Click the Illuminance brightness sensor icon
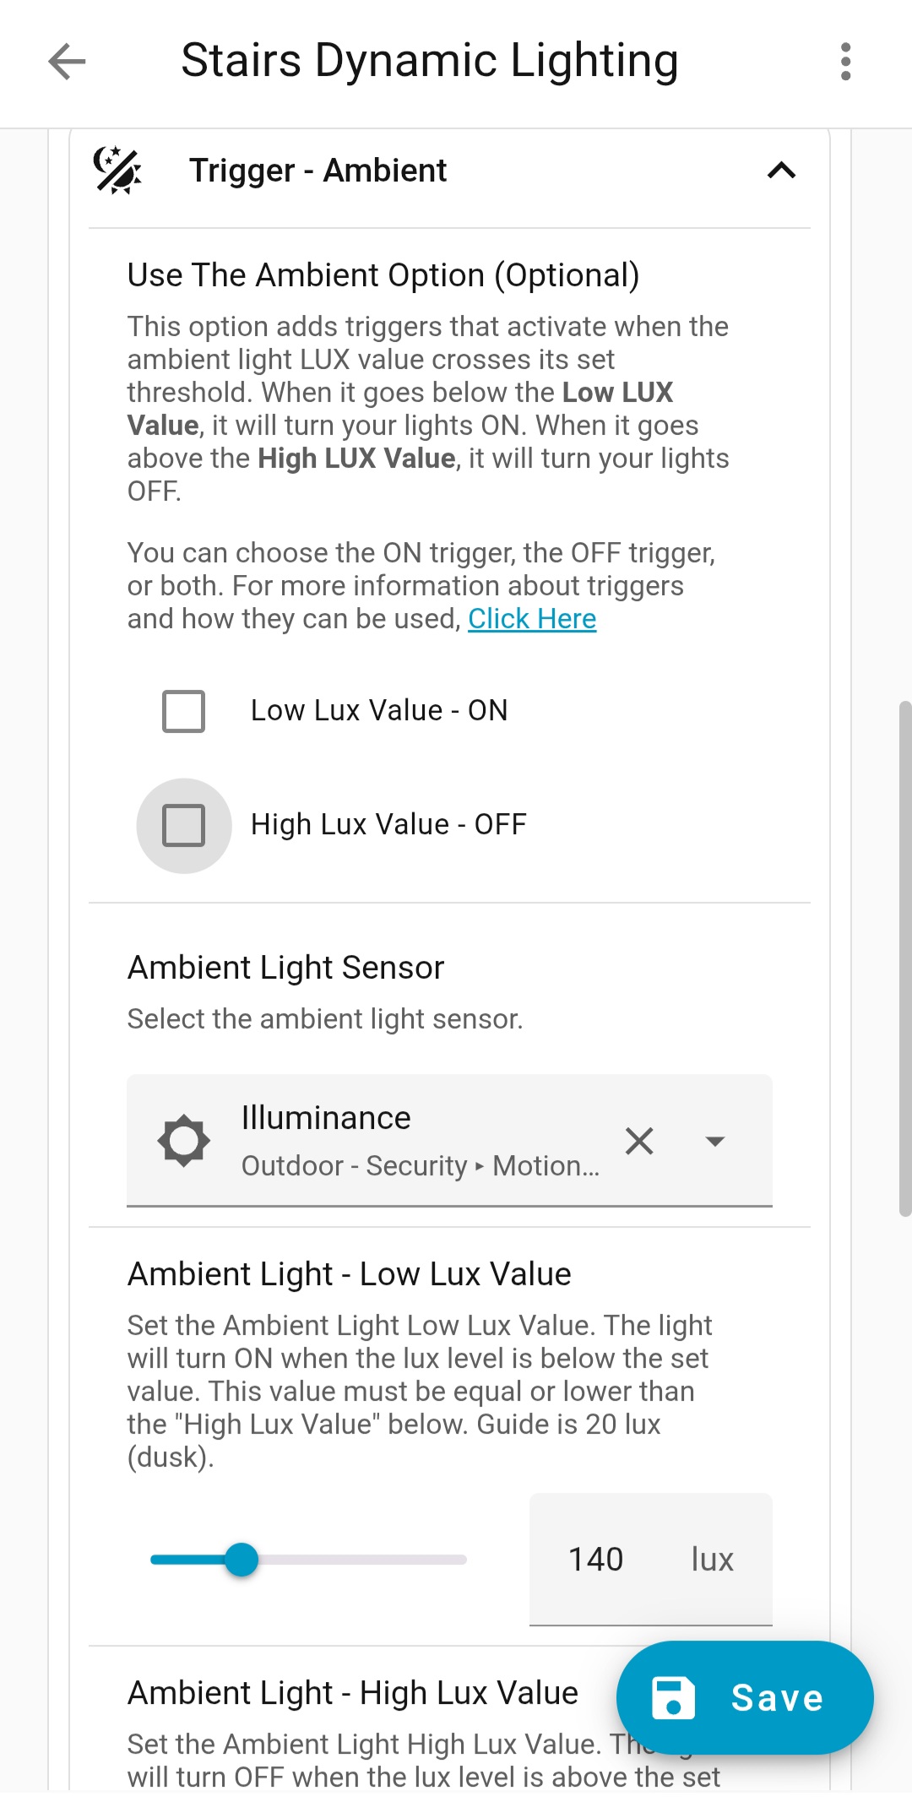This screenshot has height=1807, width=912. (x=183, y=1141)
